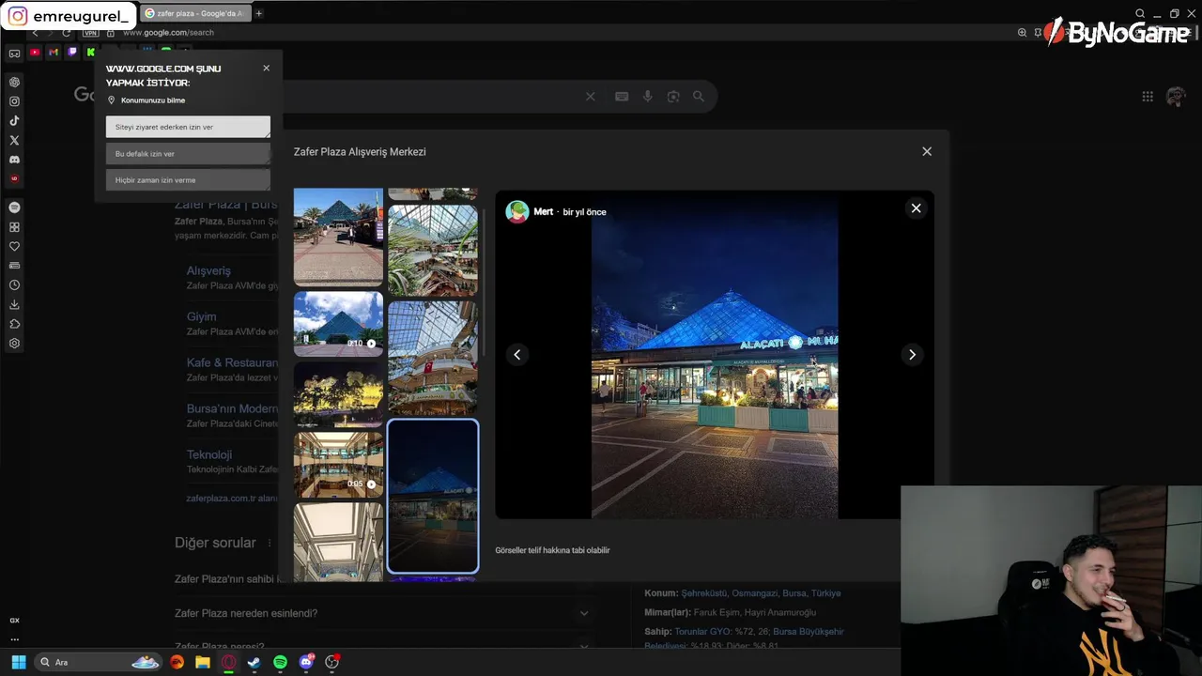
Task: Open the on-screen keyboard in the search box
Action: tap(622, 97)
